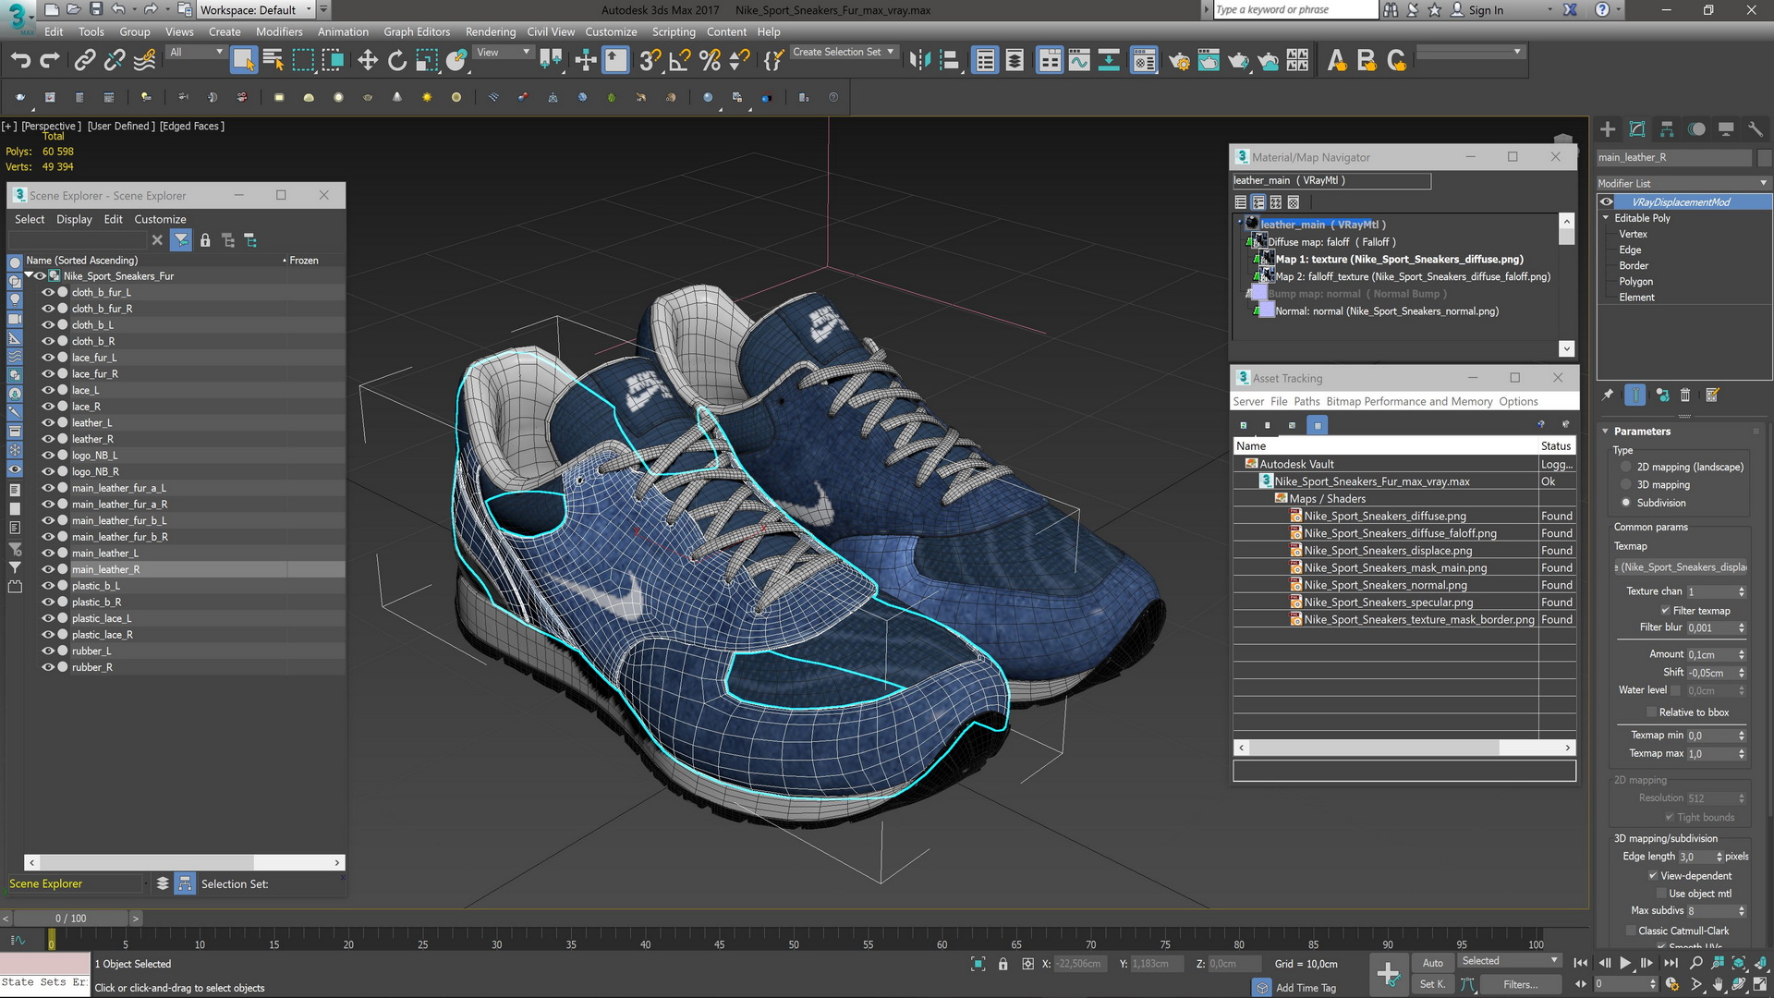Click the Texmap displace map button
The image size is (1774, 998).
[1681, 567]
